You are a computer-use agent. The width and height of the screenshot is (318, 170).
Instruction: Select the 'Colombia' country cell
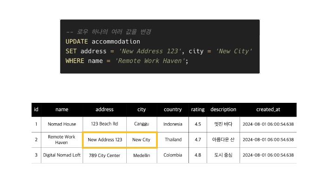pyautogui.click(x=173, y=155)
